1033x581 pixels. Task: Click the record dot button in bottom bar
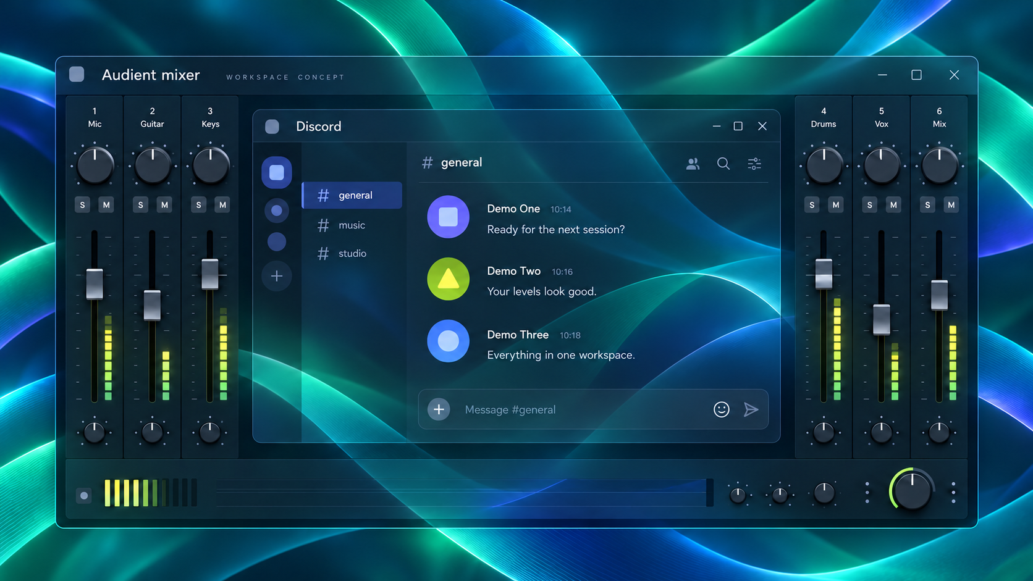84,495
